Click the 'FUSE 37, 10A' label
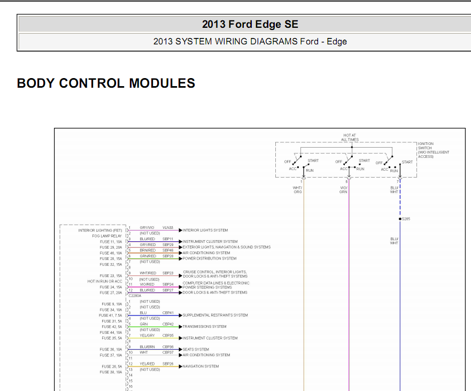Image resolution: width=471 pixels, height=391 pixels. pyautogui.click(x=111, y=355)
